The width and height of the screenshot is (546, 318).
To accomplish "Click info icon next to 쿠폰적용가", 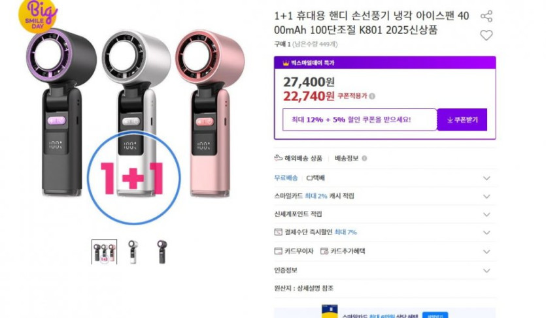I will pos(372,96).
